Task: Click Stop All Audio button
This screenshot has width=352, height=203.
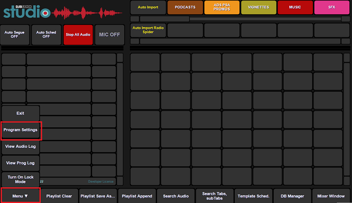Action: tap(78, 34)
